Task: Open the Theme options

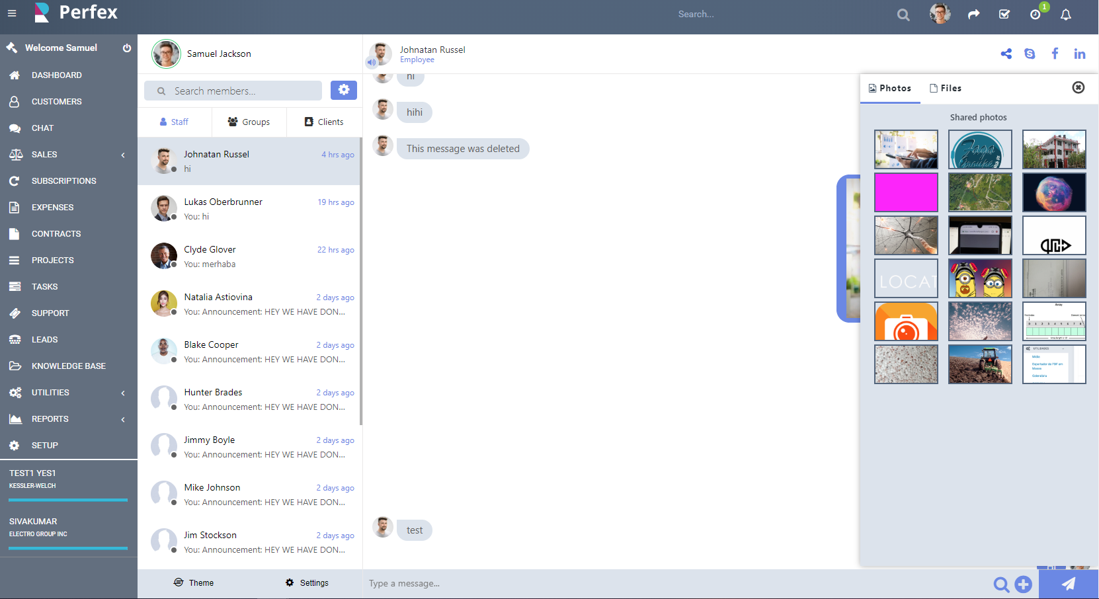Action: click(194, 582)
